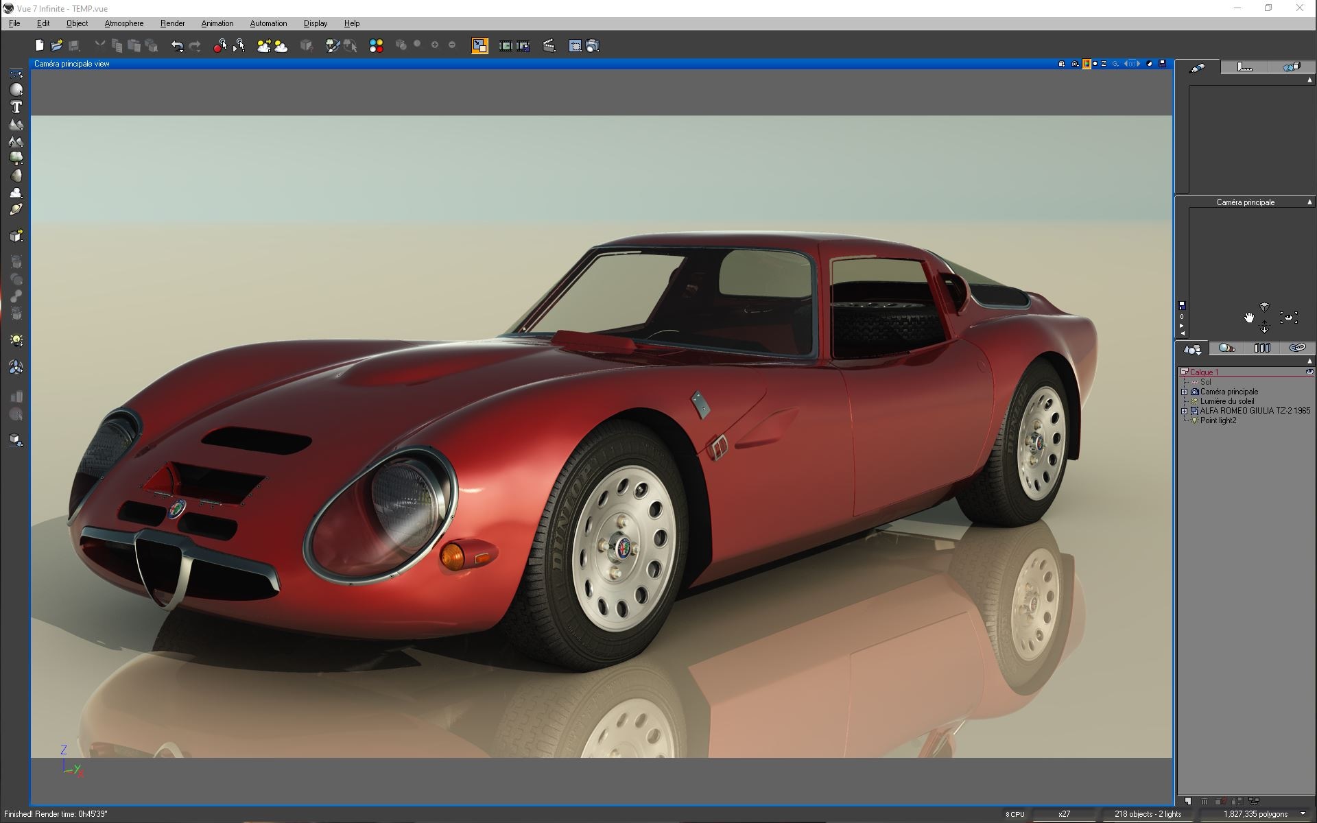Toggle Calque 1 layer visibility eye
Viewport: 1317px width, 823px height.
point(1309,372)
